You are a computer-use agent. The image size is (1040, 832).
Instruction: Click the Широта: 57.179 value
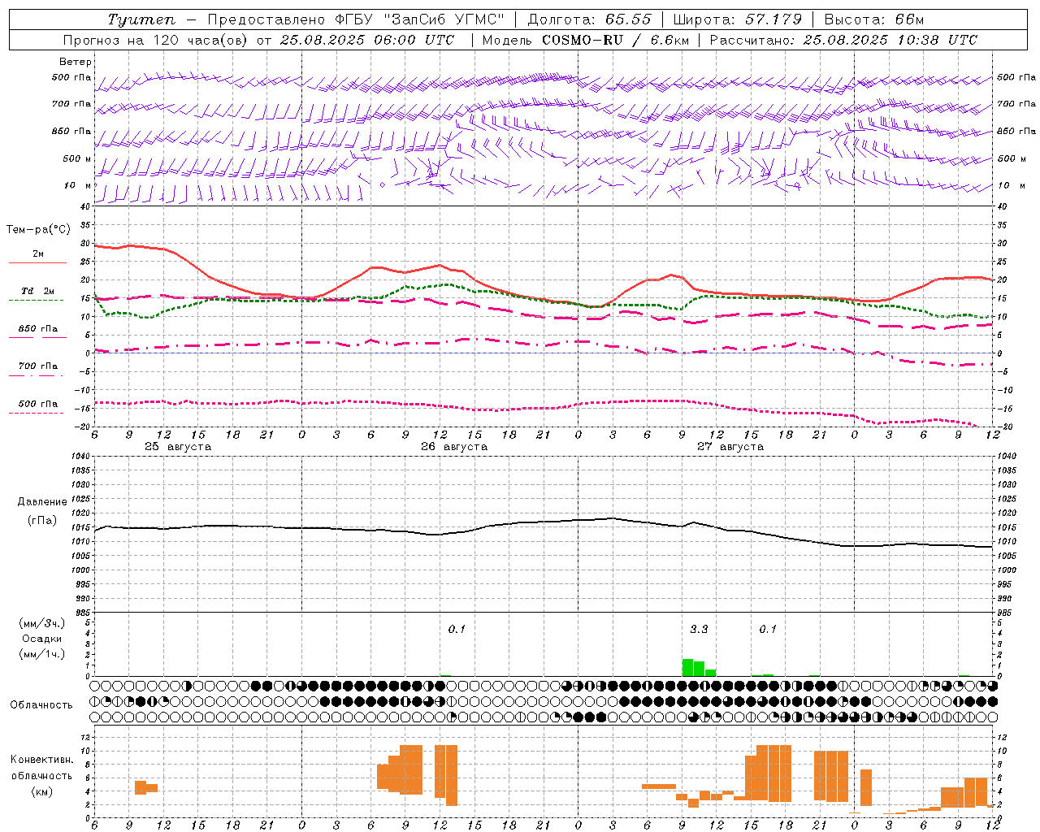tap(738, 19)
